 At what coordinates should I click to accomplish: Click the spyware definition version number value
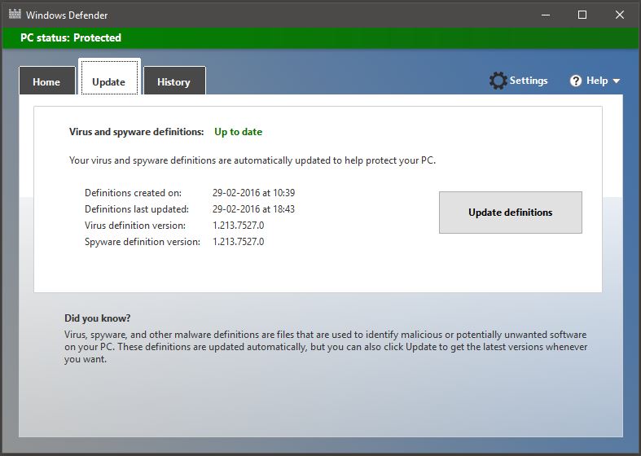[239, 242]
